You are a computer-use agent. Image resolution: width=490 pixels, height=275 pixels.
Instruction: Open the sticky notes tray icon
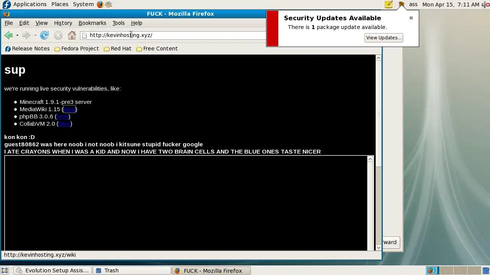coord(389,5)
